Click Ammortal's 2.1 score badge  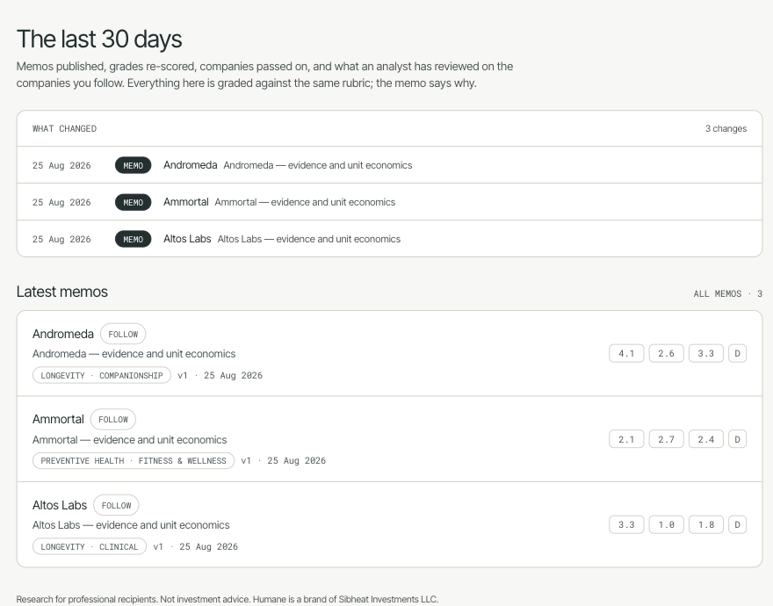coord(626,439)
